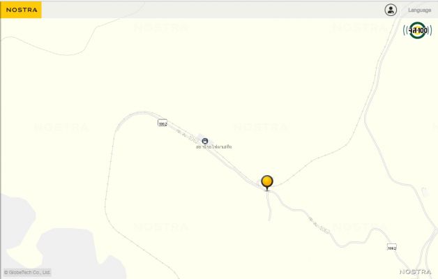438x279 pixels.
Task: Click the GlobeTech Co., Ltd. copyright link
Action: 27,272
